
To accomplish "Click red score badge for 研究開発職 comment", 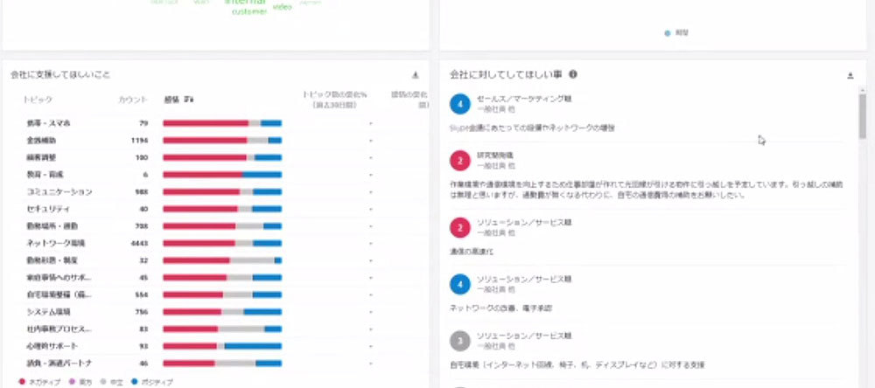I will (459, 160).
